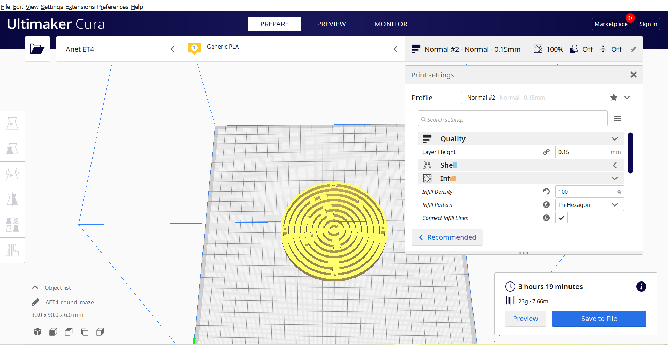Rename model using the pencil icon
This screenshot has width=668, height=345.
[x=35, y=302]
